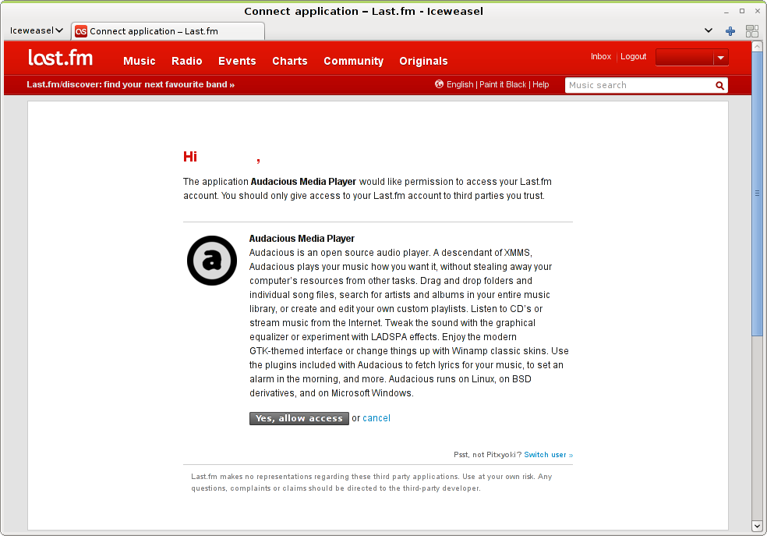This screenshot has height=536, width=767.
Task: Click the Audacious Media Player logo
Action: (212, 261)
